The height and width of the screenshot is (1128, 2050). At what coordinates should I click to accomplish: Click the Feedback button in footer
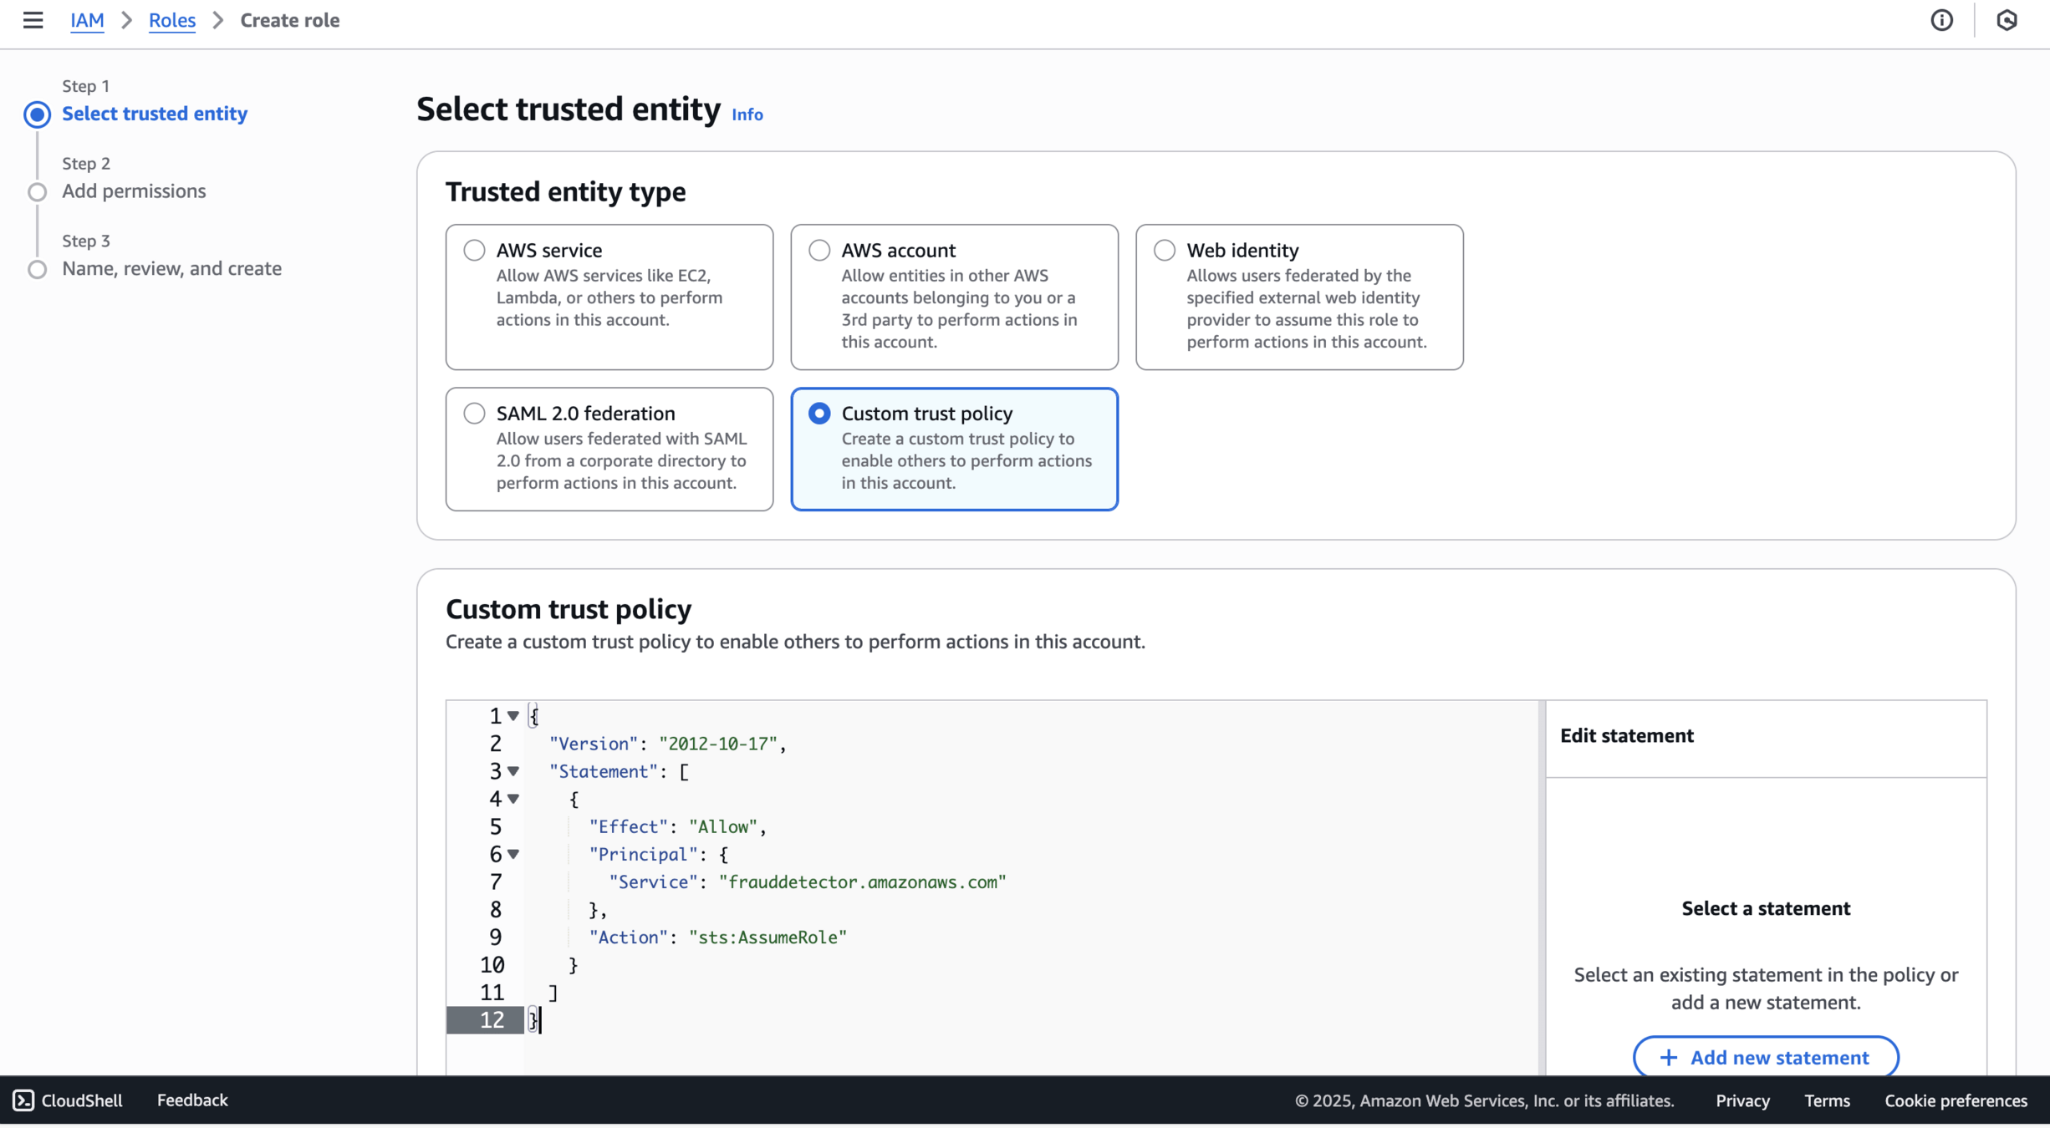click(192, 1100)
